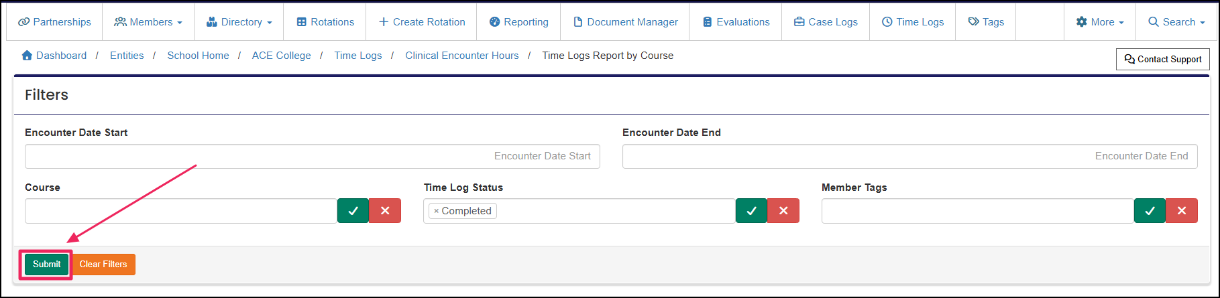Open the Reporting section
This screenshot has height=298, width=1220.
click(518, 22)
